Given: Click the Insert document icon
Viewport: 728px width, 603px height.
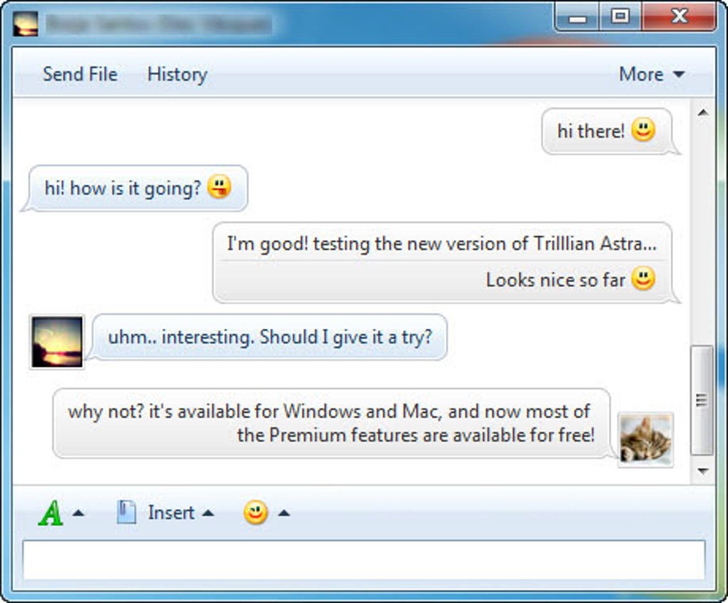Looking at the screenshot, I should tap(126, 512).
